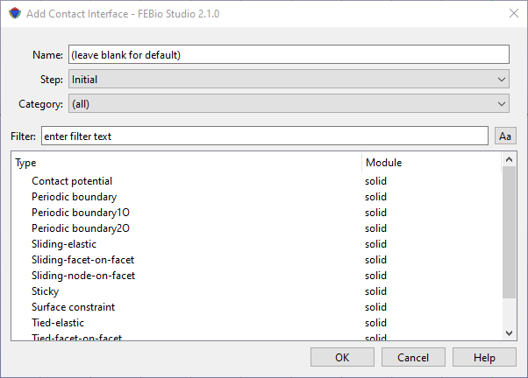
Task: Sort by the Type column header
Action: click(187, 163)
